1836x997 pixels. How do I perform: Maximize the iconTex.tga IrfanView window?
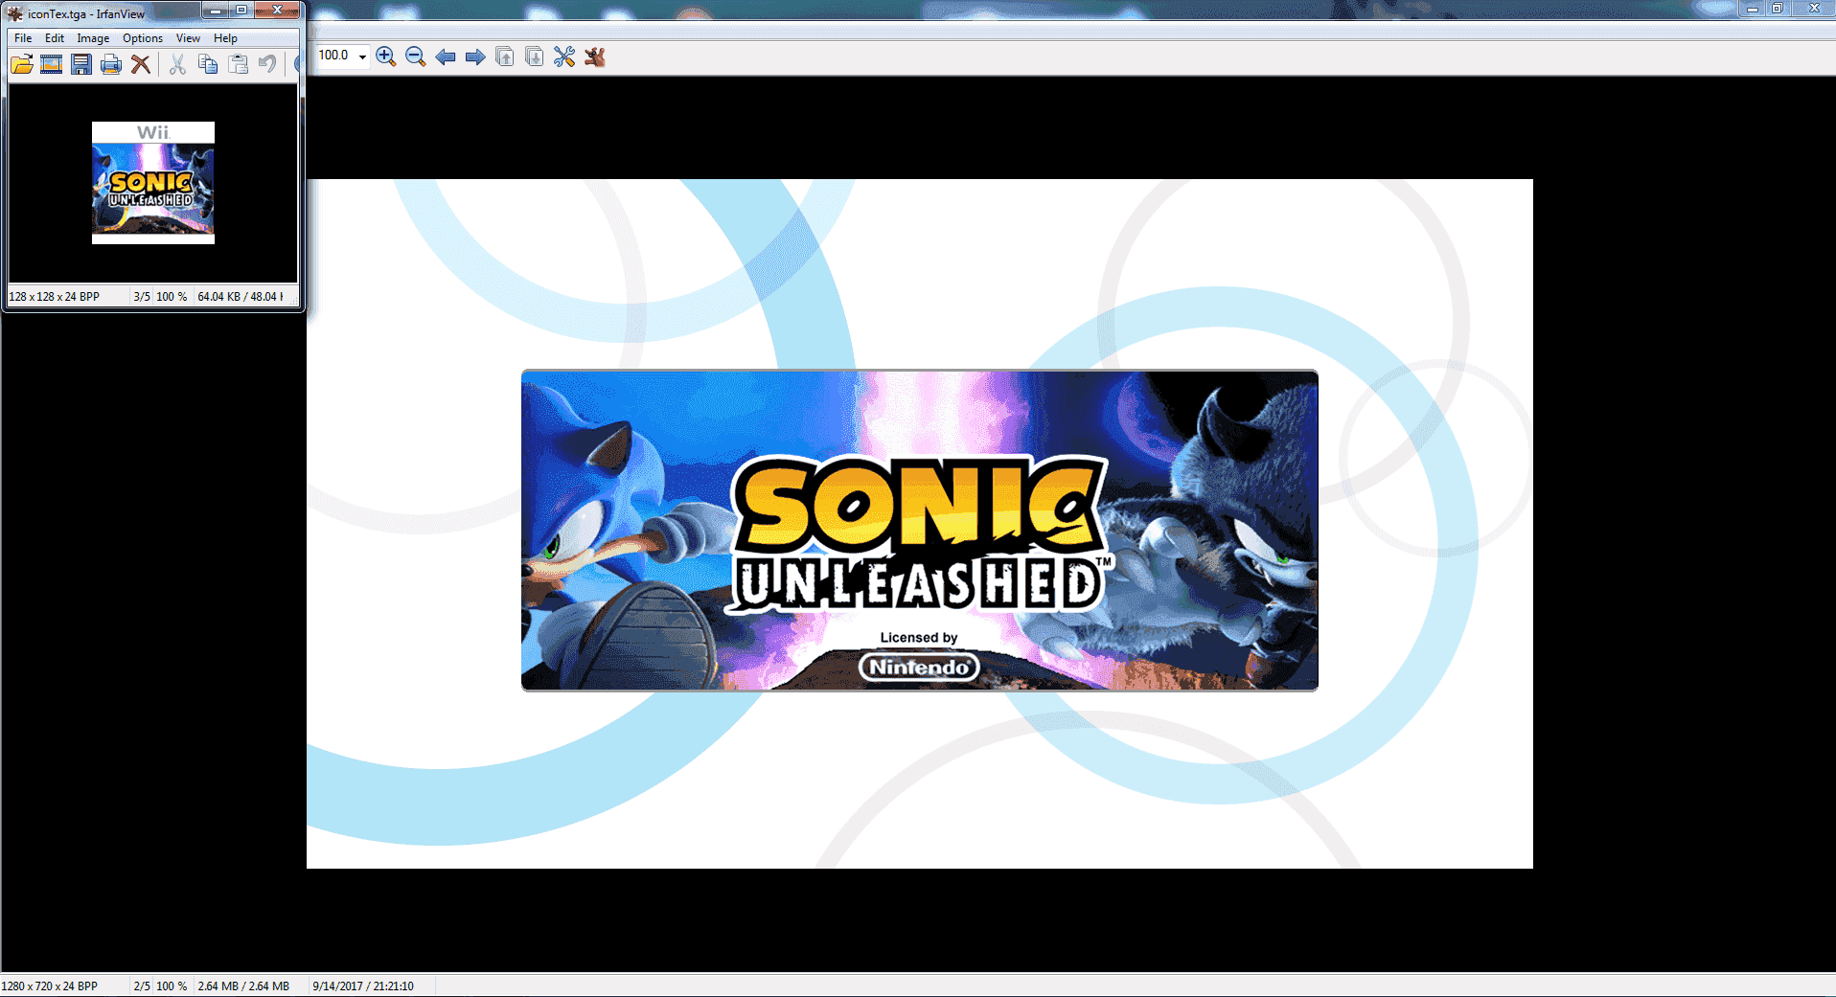click(241, 11)
